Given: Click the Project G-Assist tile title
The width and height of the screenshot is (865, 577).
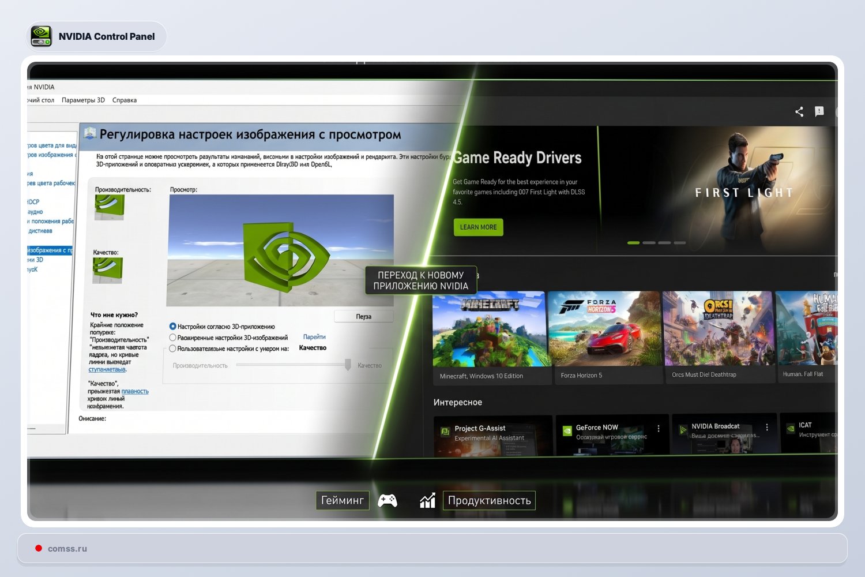Looking at the screenshot, I should tap(480, 429).
